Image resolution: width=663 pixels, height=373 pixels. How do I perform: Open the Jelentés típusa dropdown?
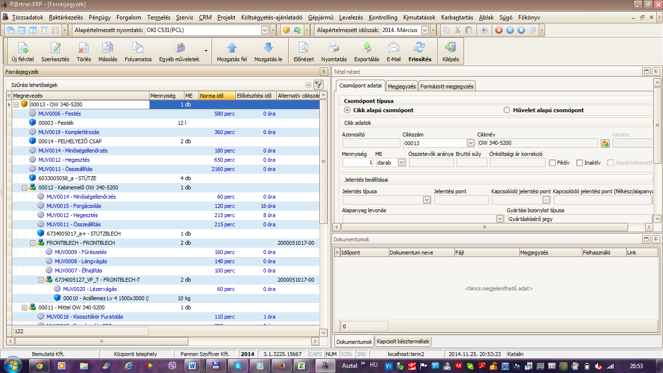tap(427, 200)
